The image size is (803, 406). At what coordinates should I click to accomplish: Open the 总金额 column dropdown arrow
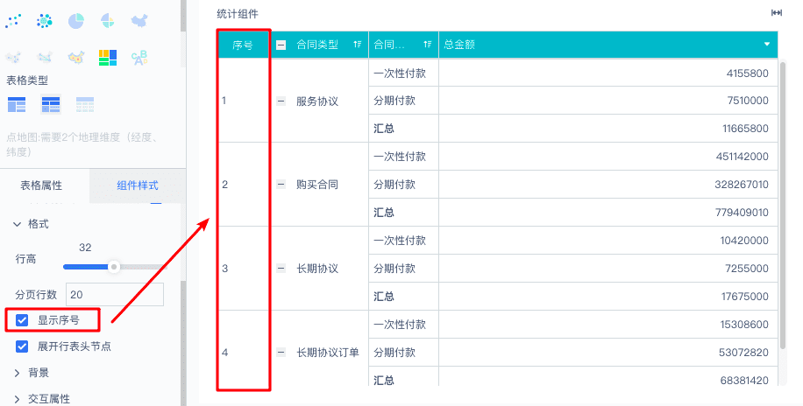point(767,45)
